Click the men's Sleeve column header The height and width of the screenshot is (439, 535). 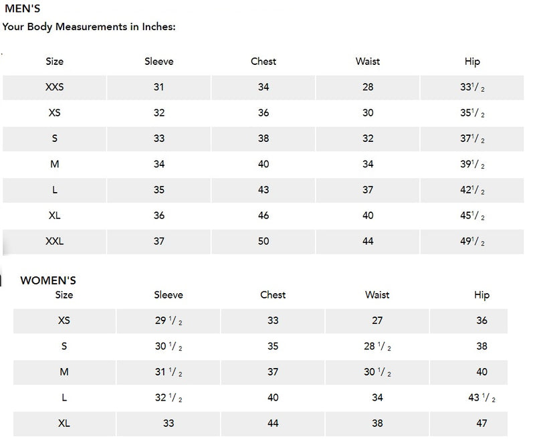(159, 62)
